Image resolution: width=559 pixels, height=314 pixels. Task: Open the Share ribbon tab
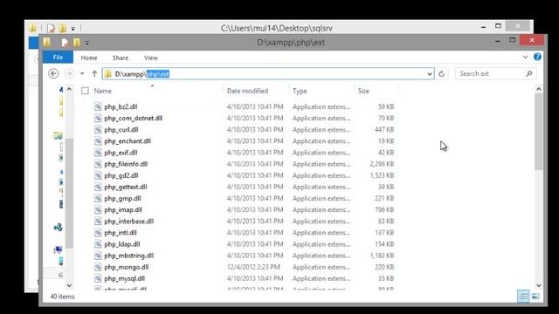point(121,58)
